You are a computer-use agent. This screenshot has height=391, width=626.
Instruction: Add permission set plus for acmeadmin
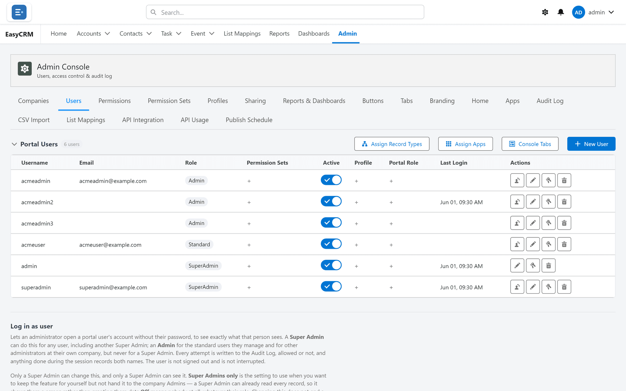point(249,181)
